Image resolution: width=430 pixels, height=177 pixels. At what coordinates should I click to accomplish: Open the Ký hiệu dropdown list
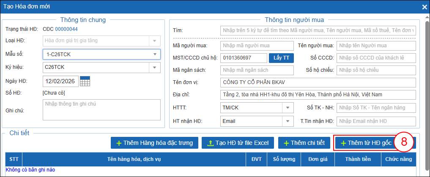pos(154,67)
